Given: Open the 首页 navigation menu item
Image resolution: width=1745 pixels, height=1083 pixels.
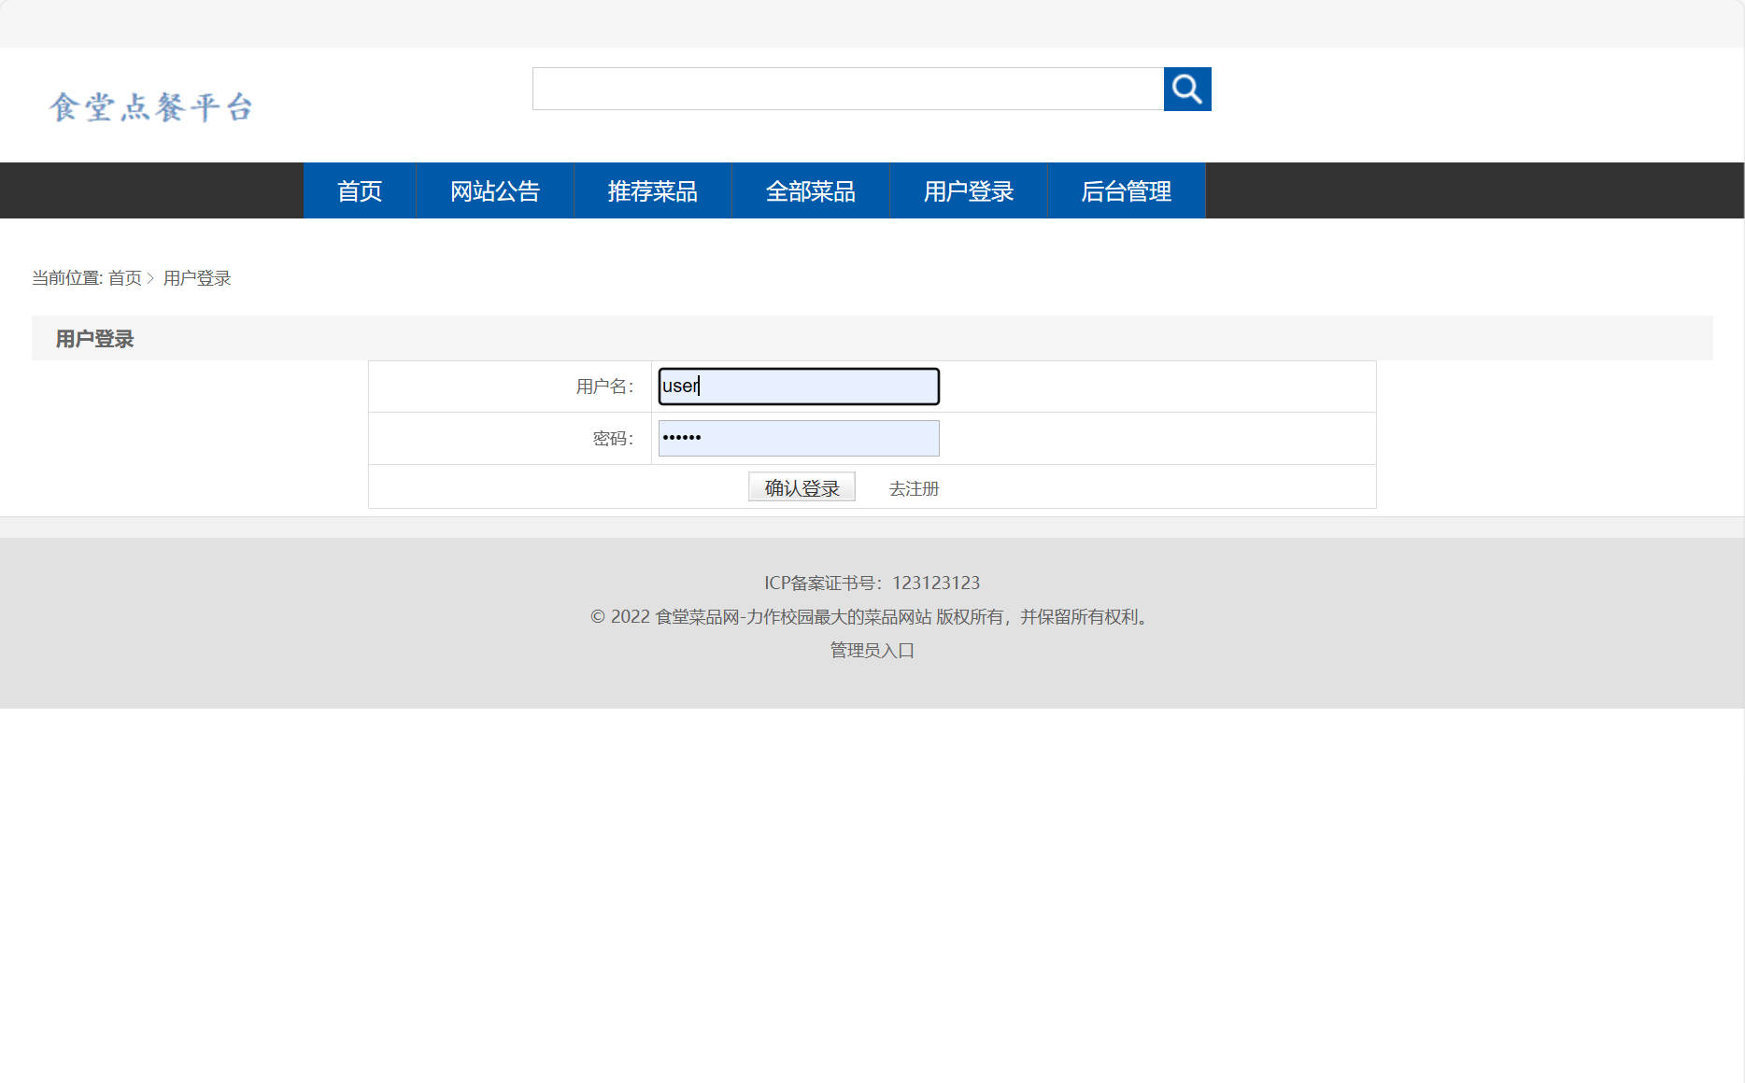Looking at the screenshot, I should [x=359, y=190].
